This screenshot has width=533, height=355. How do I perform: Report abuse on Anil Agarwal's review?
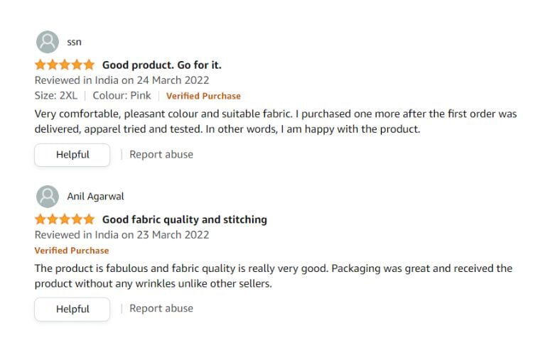tap(161, 308)
